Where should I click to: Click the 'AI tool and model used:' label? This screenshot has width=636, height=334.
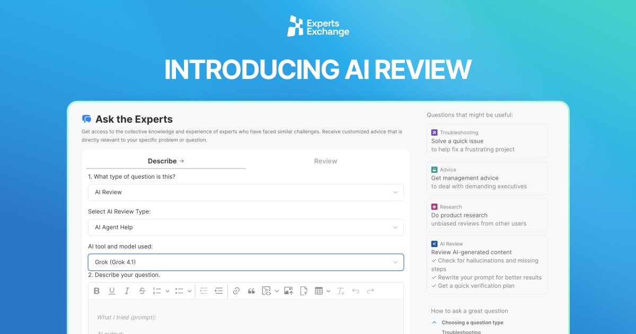click(120, 247)
